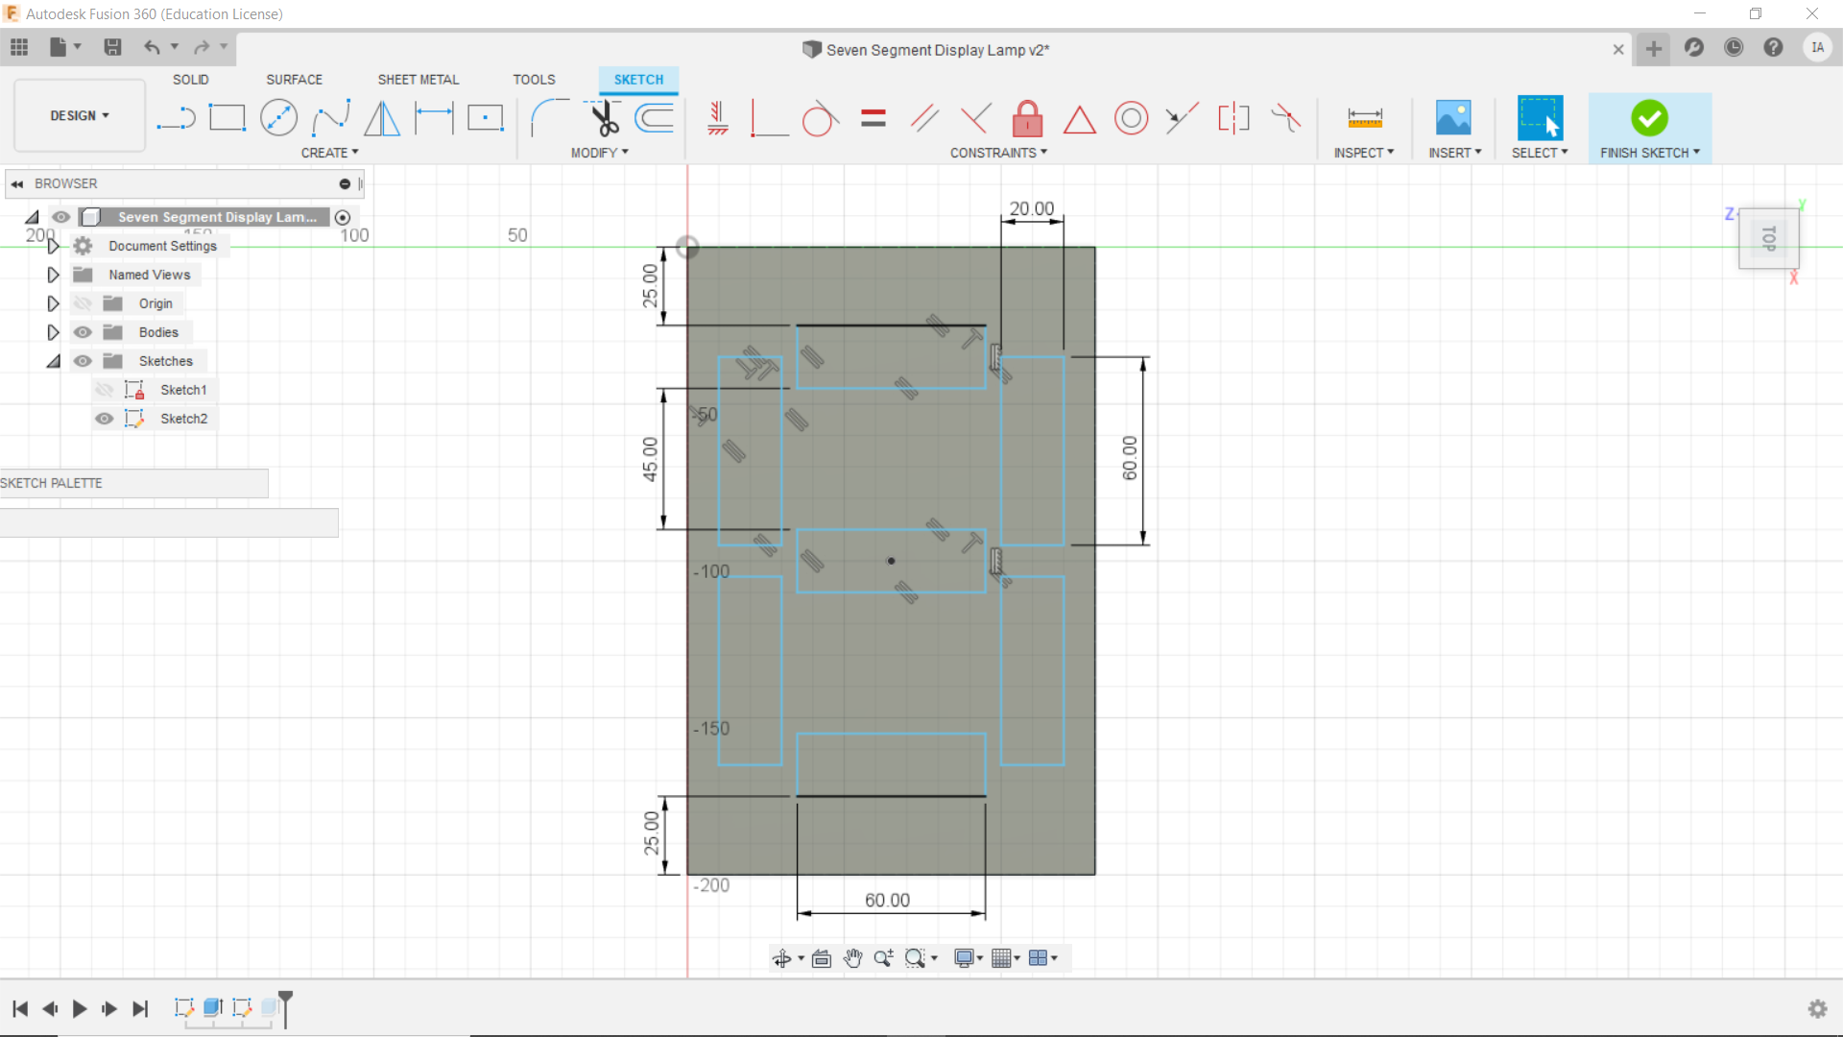Open the Design workspace dropdown
Image resolution: width=1843 pixels, height=1037 pixels.
79,115
